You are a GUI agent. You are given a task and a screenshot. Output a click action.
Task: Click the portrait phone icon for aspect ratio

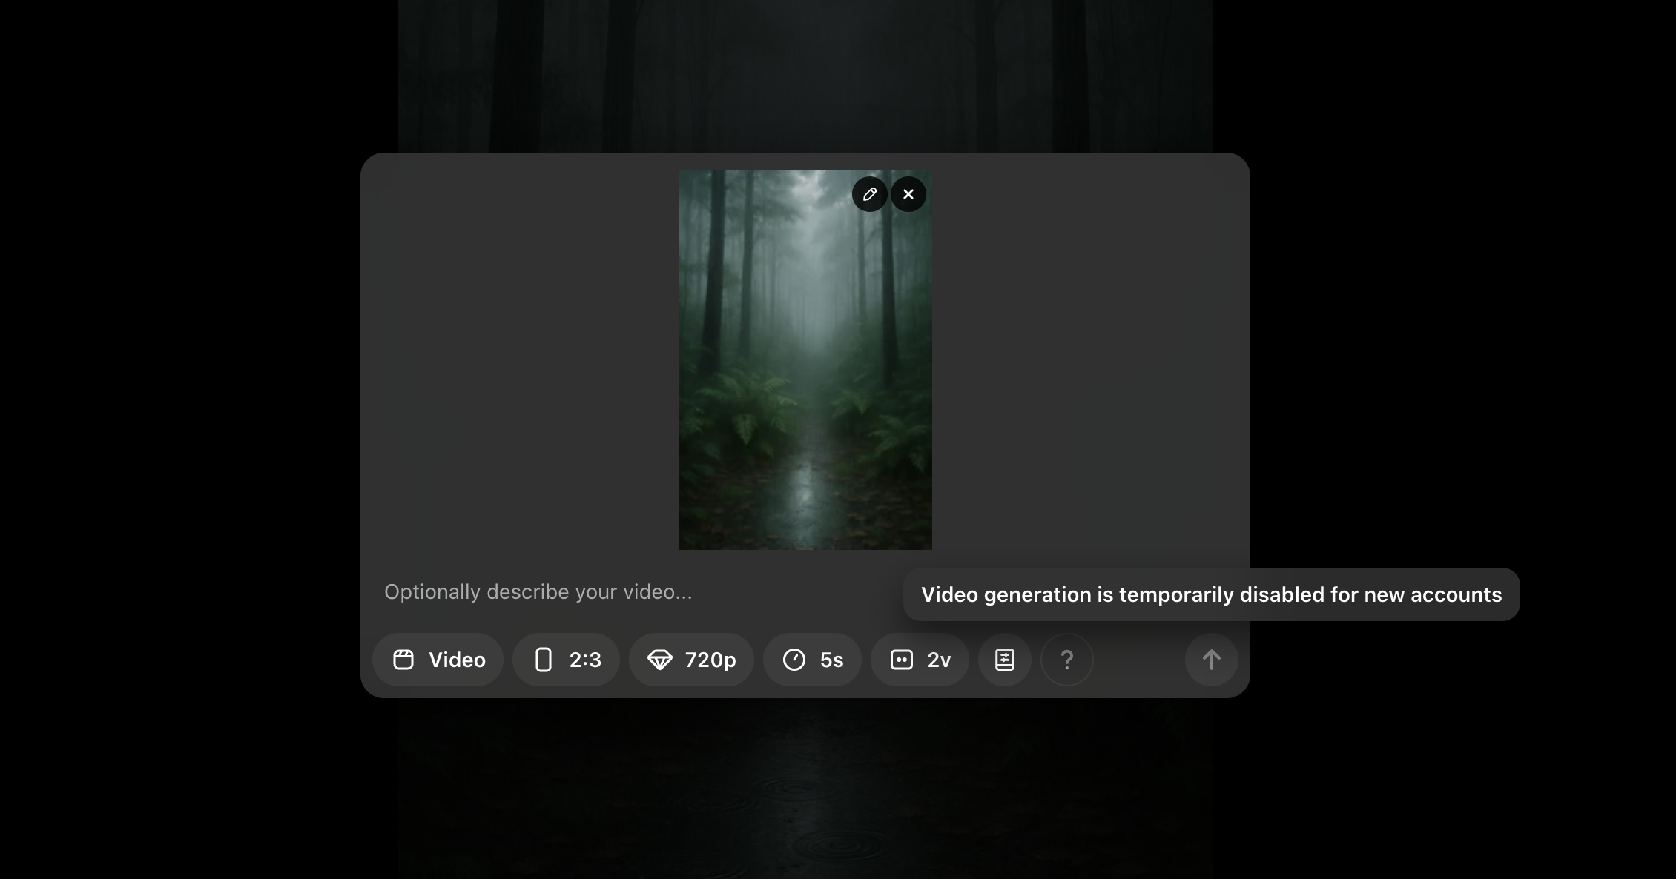(544, 660)
